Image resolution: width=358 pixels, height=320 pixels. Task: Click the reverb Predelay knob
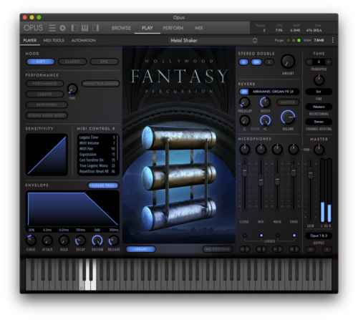pyautogui.click(x=244, y=102)
